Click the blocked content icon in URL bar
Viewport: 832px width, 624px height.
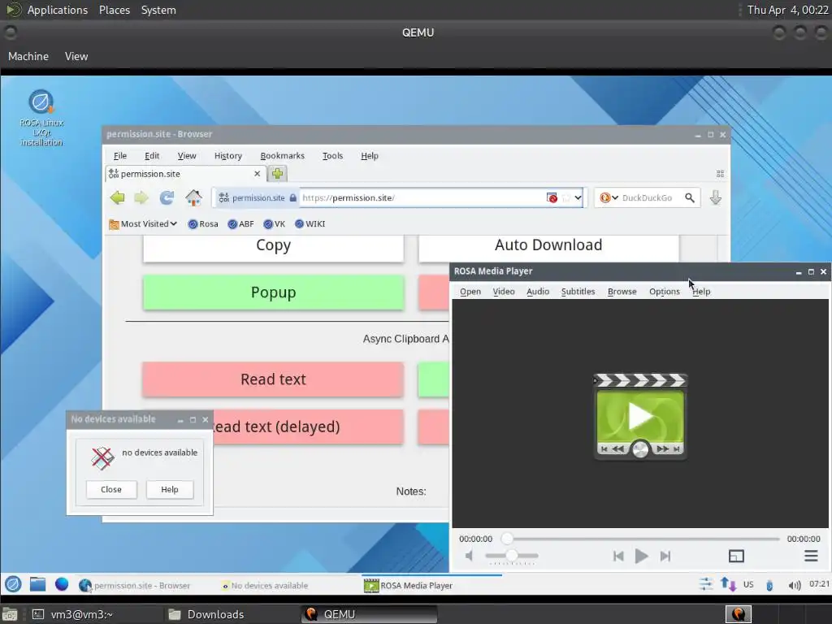(552, 198)
